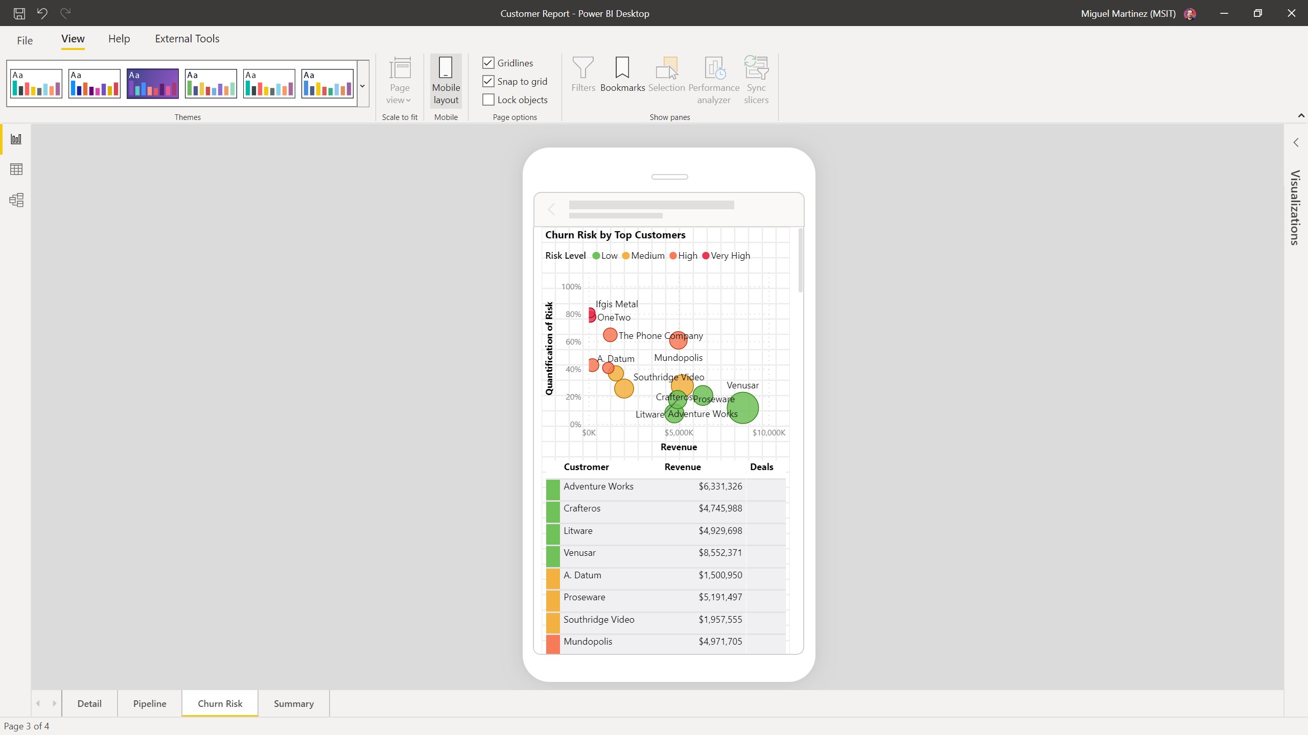
Task: Enable Lock objects
Action: click(488, 100)
